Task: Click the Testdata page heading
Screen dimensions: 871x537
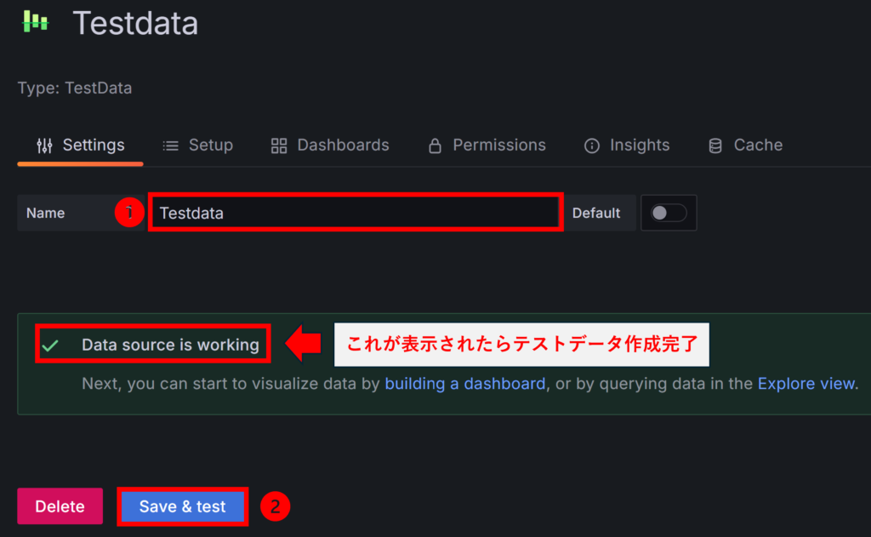Action: coord(135,23)
